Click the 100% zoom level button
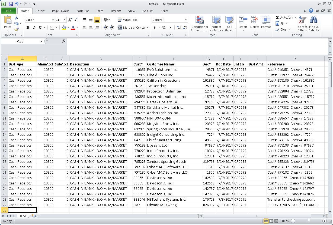This screenshot has height=225, width=333. point(285,221)
